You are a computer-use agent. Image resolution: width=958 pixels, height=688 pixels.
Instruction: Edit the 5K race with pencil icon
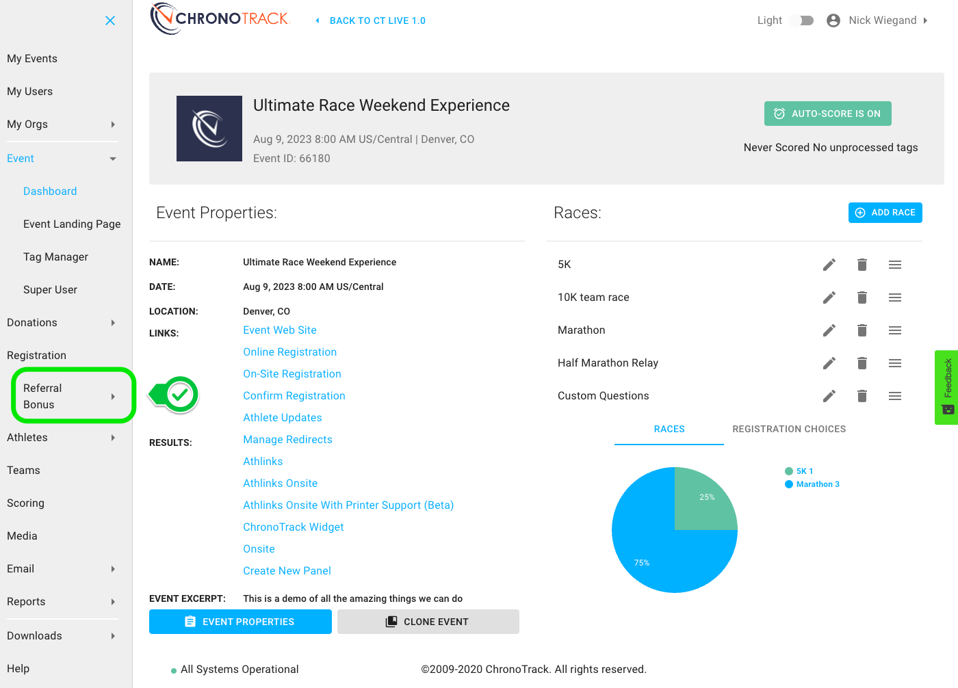[829, 265]
